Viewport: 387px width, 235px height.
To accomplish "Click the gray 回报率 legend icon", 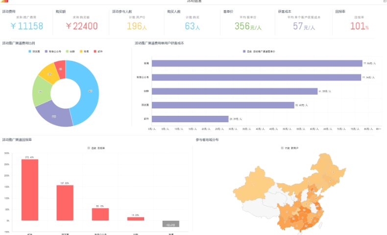I will [89, 148].
